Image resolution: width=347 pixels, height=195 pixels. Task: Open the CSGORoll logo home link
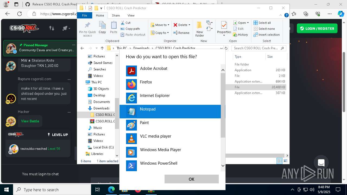pyautogui.click(x=24, y=28)
